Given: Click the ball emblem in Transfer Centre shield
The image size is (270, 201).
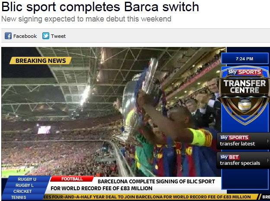Looking at the screenshot, I should [x=245, y=105].
